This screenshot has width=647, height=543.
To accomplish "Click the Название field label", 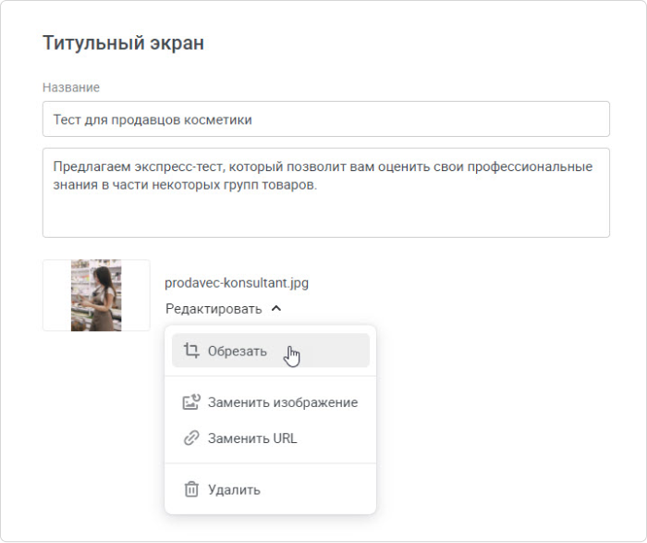I will [x=71, y=87].
